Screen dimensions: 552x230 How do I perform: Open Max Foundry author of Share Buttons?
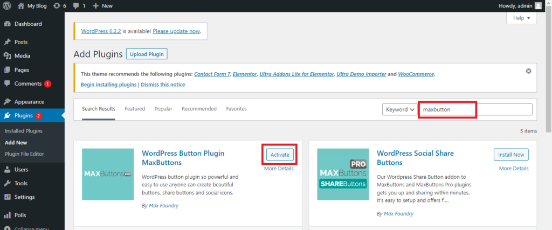(x=399, y=213)
